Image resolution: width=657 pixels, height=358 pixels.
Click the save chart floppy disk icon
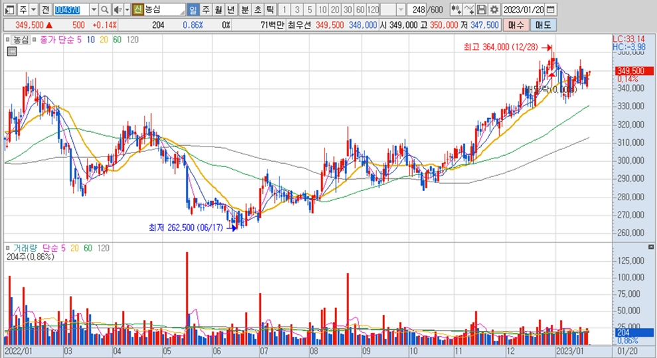click(482, 10)
